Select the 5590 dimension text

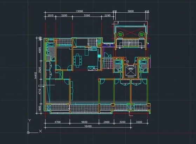pyautogui.click(x=87, y=15)
